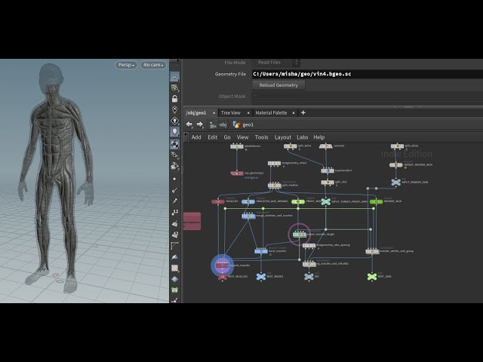
Task: Open the View menu in network editor
Action: tap(242, 137)
